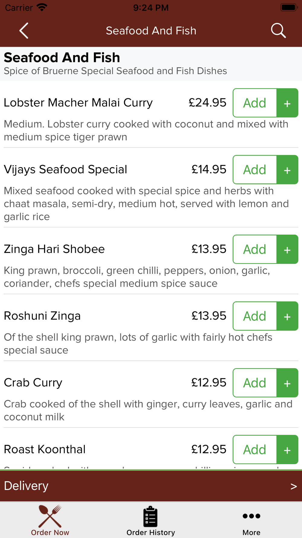Viewport: 302px width, 538px height.
Task: Tap plus icon for Zinga Hari Shobee
Action: pyautogui.click(x=287, y=249)
